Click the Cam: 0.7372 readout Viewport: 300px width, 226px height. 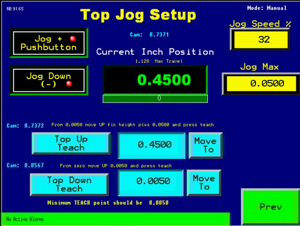pyautogui.click(x=25, y=126)
